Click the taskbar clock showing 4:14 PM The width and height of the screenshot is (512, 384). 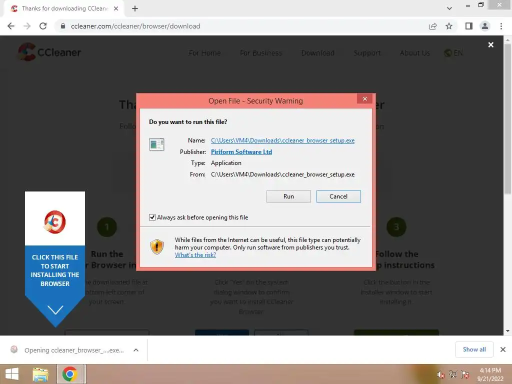[x=490, y=374]
